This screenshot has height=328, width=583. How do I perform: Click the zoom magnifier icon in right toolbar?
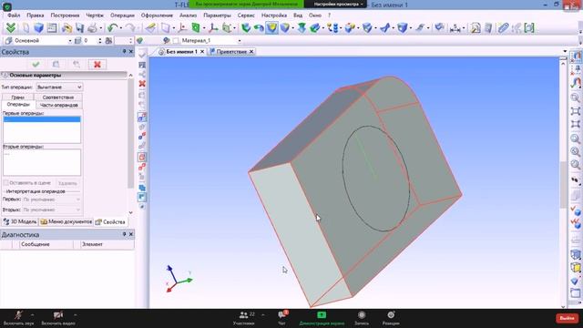[x=576, y=97]
